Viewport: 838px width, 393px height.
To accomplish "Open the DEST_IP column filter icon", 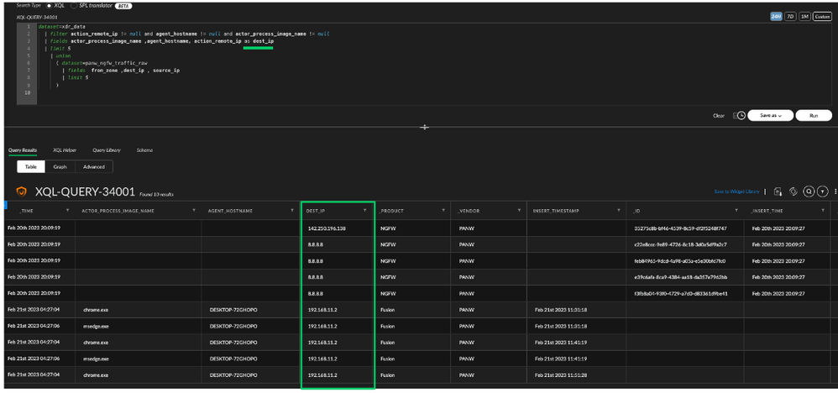I will (x=364, y=211).
